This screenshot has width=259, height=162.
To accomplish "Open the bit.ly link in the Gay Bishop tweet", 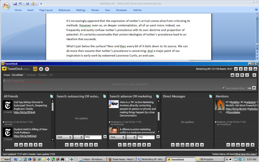I will (x=24, y=113).
